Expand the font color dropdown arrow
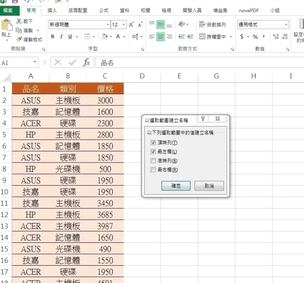Viewport: 304px width, 283px height. click(124, 37)
